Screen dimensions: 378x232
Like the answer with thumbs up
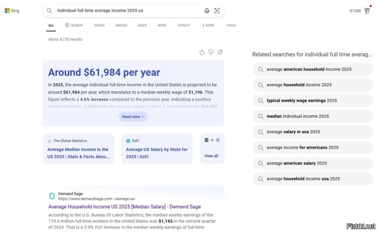pos(202,52)
